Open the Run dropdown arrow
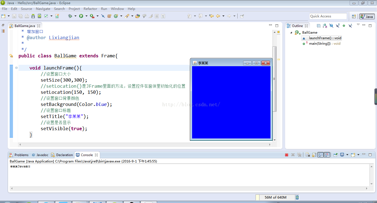This screenshot has height=203, width=377. 86,16
